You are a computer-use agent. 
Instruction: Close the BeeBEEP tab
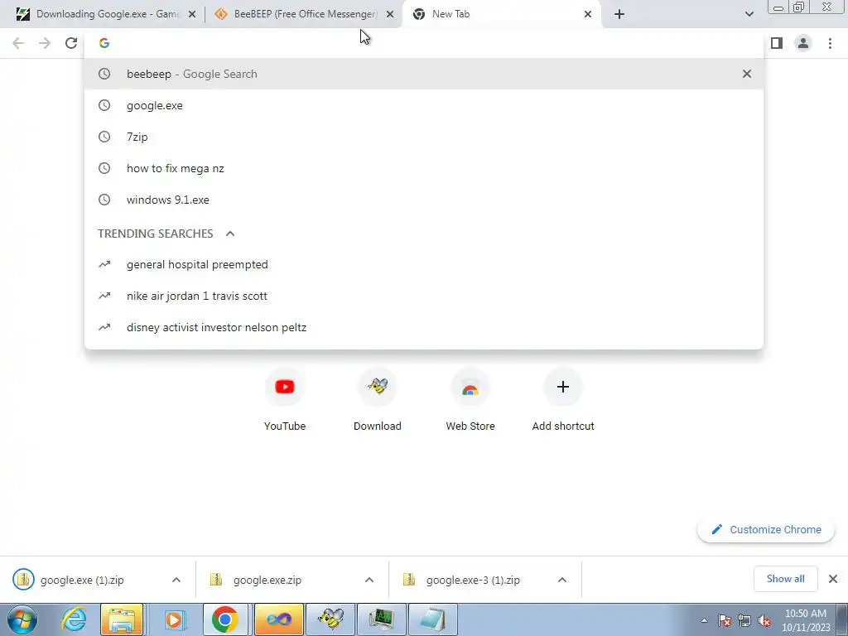[x=390, y=14]
